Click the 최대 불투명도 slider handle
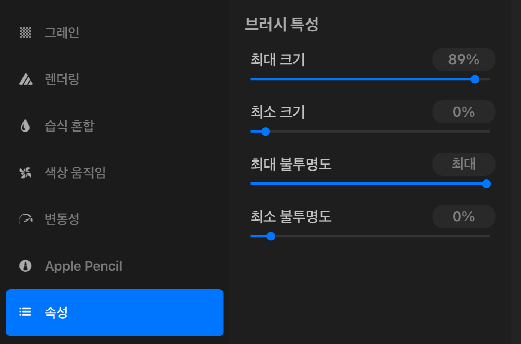 coord(487,184)
